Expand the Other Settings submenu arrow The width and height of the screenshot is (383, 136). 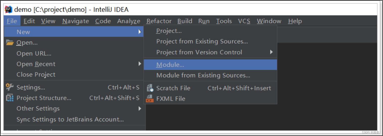point(140,109)
